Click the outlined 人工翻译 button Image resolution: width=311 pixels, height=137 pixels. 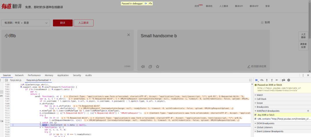84,23
